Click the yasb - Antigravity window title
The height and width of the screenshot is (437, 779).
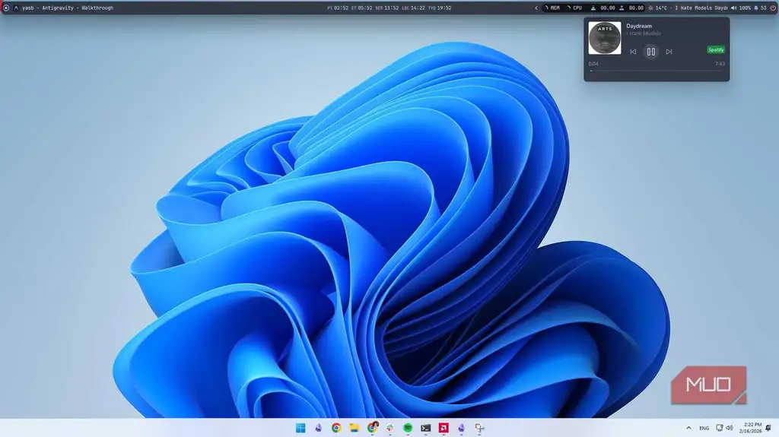click(68, 8)
